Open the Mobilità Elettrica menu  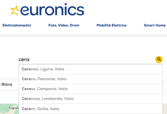point(111,25)
